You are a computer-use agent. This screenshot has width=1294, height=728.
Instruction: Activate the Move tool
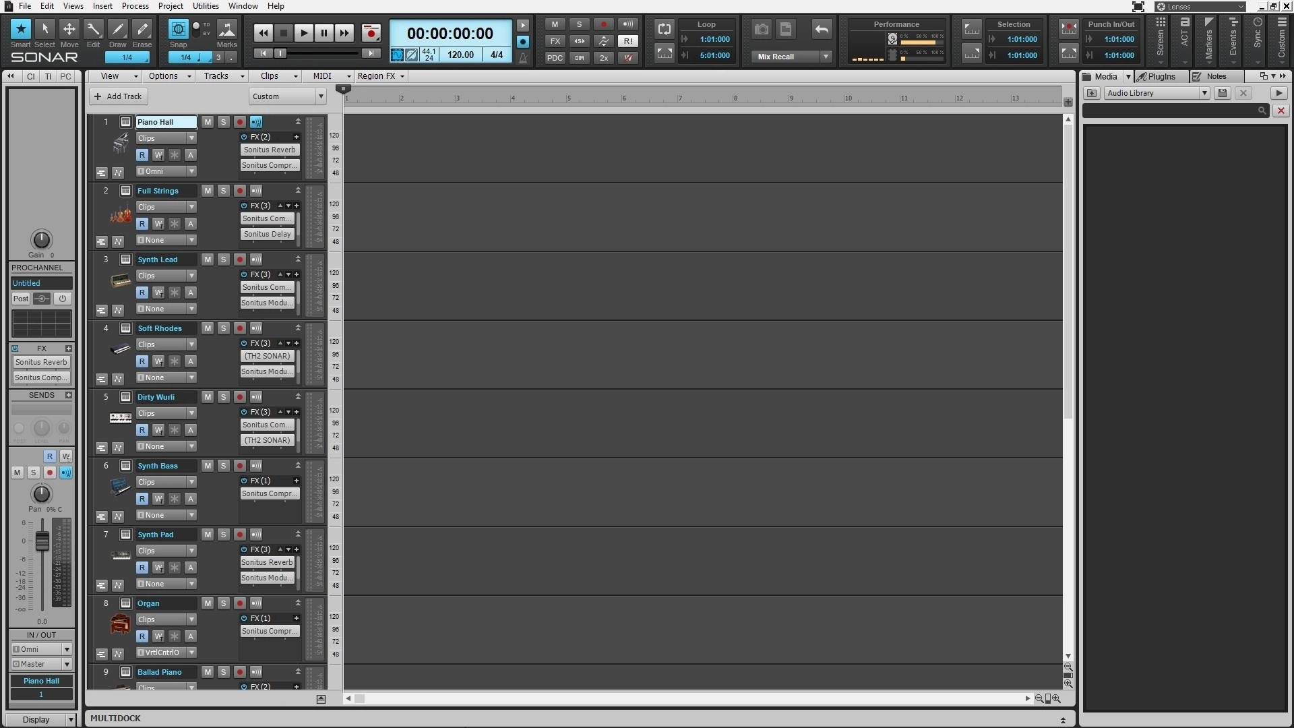click(69, 29)
